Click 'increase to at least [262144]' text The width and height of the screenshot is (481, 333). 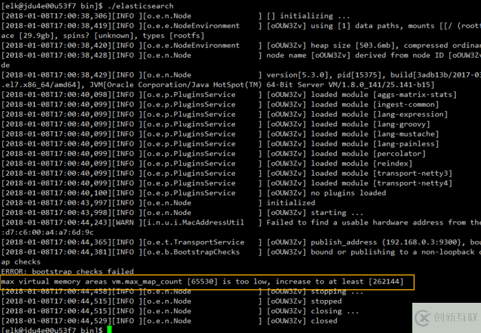point(339,282)
